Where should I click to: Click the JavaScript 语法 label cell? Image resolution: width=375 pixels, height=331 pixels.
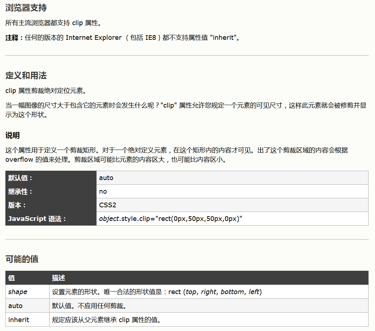[51, 219]
